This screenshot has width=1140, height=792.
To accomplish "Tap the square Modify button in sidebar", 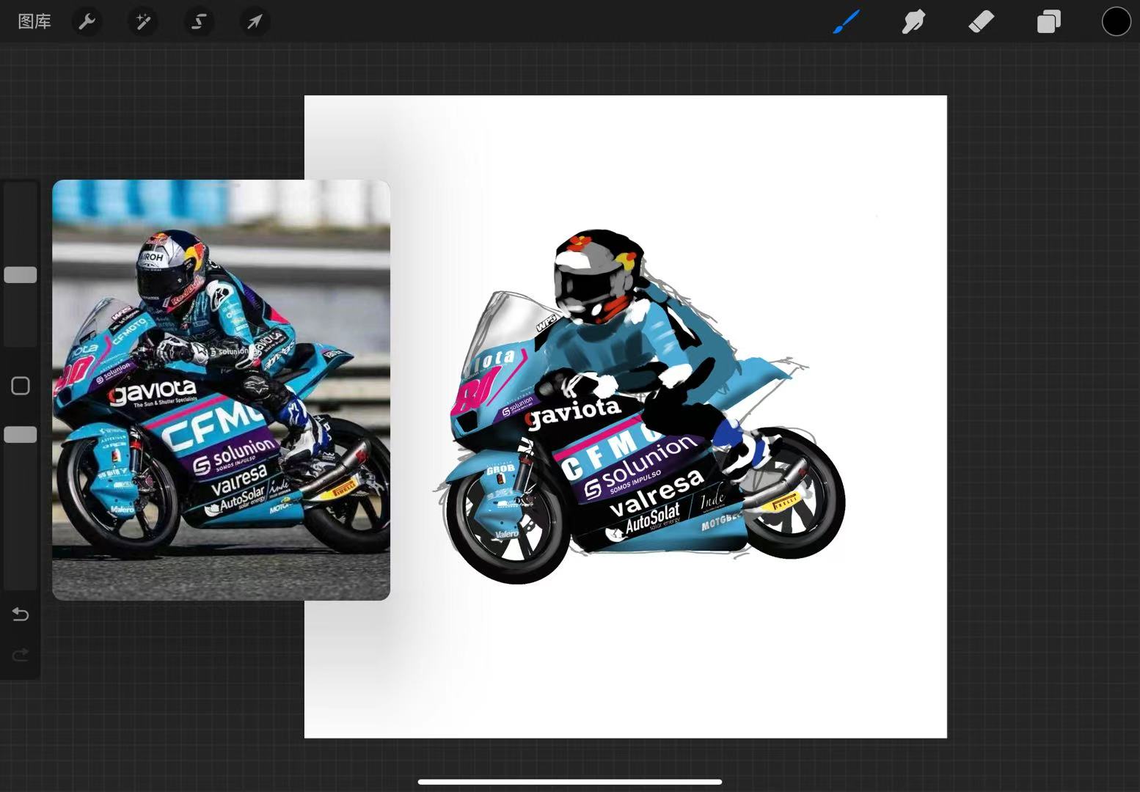I will pos(21,386).
